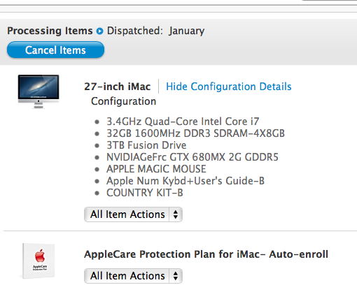
Task: Click the NVIDIA GTX 680MX 2G GDDR5 entry
Action: point(192,157)
